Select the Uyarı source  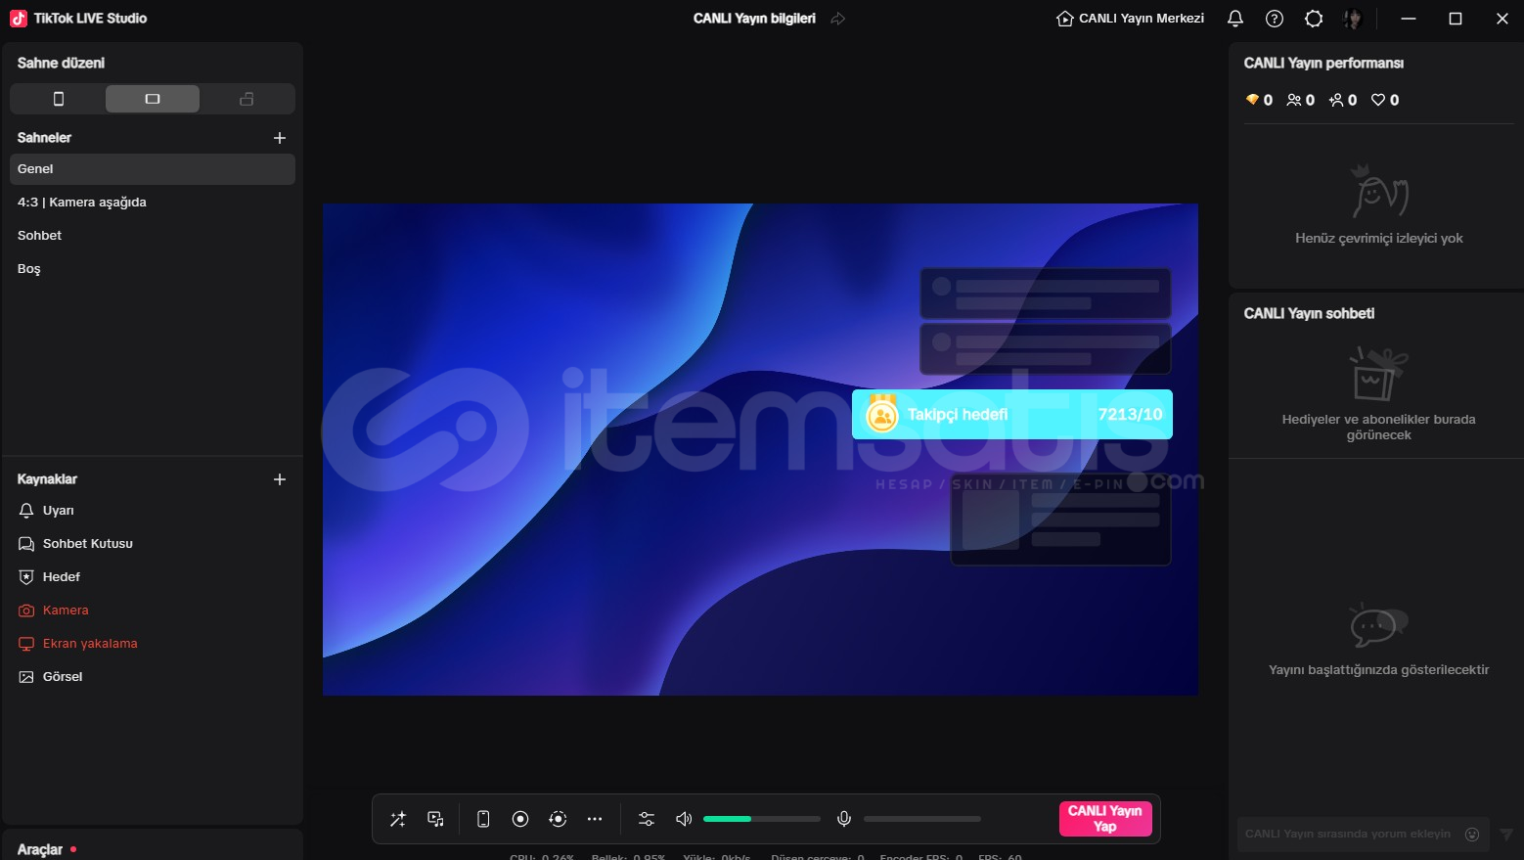(x=153, y=511)
